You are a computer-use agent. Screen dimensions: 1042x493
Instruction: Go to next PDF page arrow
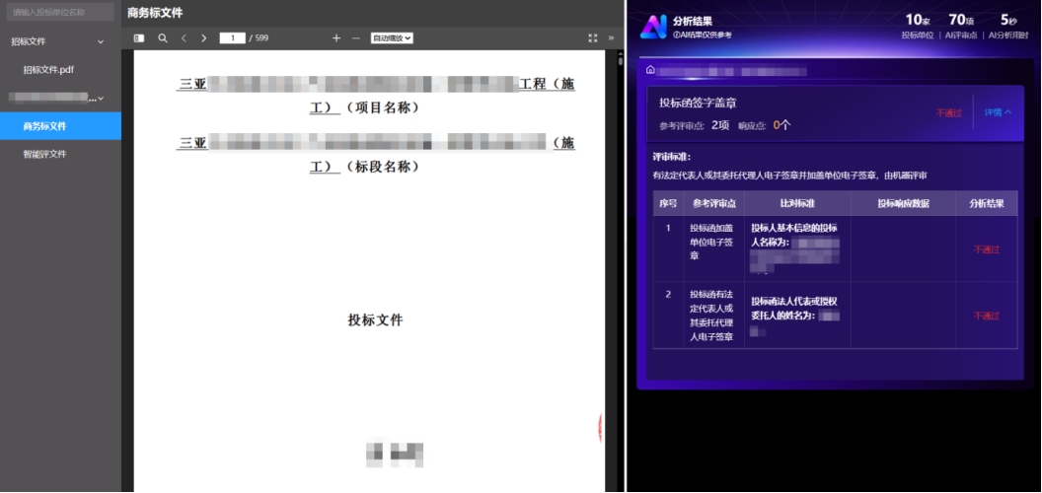pos(204,38)
